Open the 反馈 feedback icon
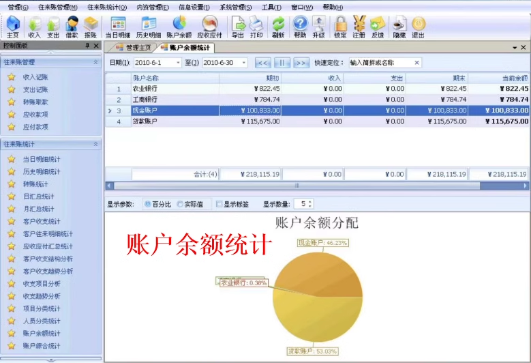 click(x=378, y=27)
